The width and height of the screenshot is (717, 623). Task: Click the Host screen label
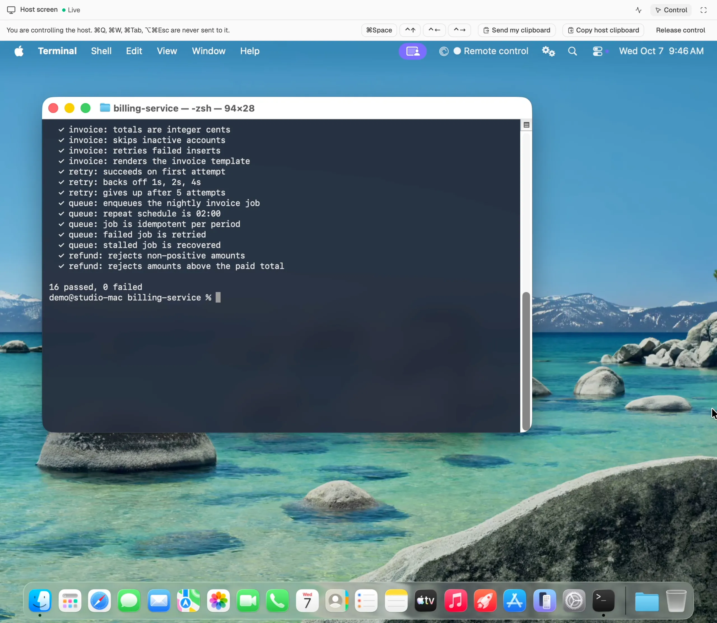point(39,10)
